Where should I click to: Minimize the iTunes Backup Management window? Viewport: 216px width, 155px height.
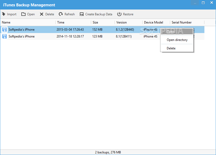pyautogui.click(x=195, y=3)
